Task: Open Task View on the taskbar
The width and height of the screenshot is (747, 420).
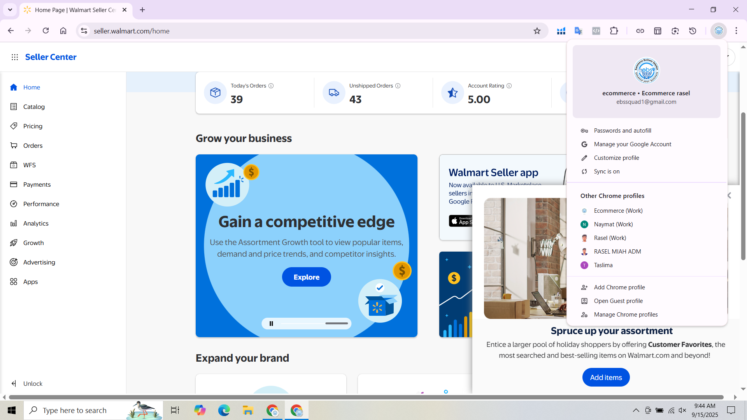Action: 175,410
